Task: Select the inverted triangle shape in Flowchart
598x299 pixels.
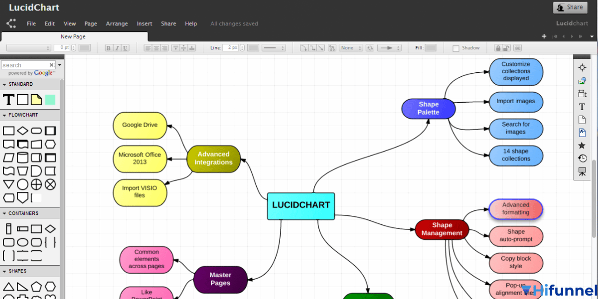Action: click(x=8, y=184)
